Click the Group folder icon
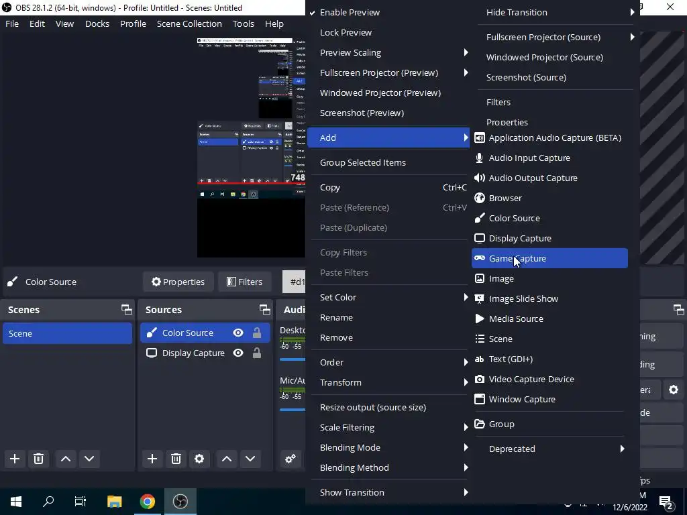 coord(480,424)
